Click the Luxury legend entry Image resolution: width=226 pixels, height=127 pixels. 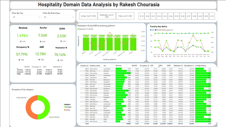pos(67,110)
